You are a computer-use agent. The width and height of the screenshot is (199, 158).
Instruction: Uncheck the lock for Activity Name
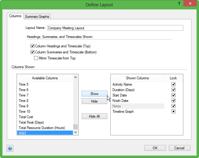tap(173, 84)
